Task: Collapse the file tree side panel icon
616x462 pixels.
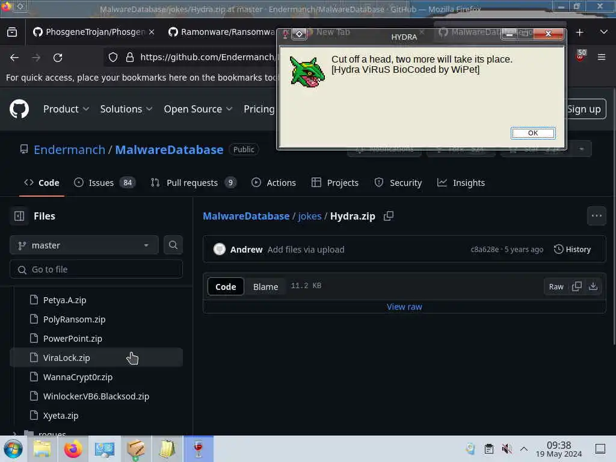Action: (x=19, y=216)
